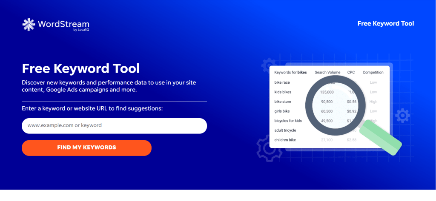Open the WordStream by LocaliQ wordmark
This screenshot has width=436, height=201.
coord(64,25)
